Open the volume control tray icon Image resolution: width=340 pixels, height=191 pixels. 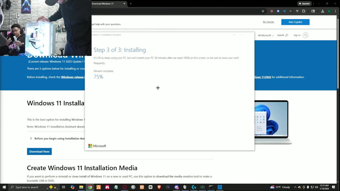[x=316, y=187]
